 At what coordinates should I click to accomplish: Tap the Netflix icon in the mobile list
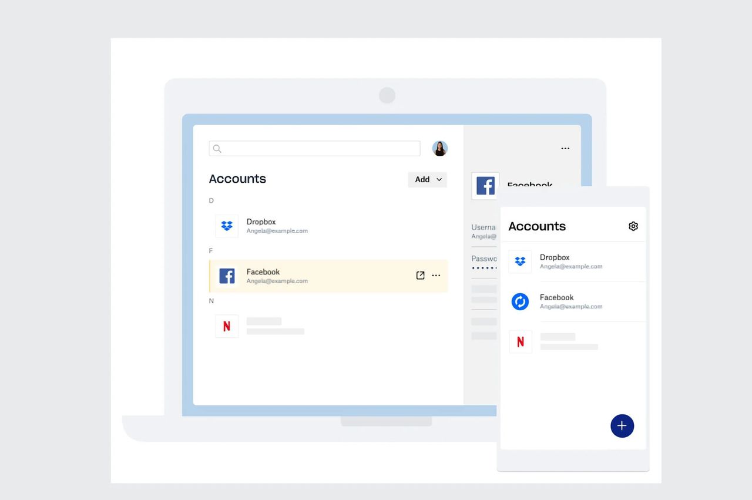click(520, 341)
